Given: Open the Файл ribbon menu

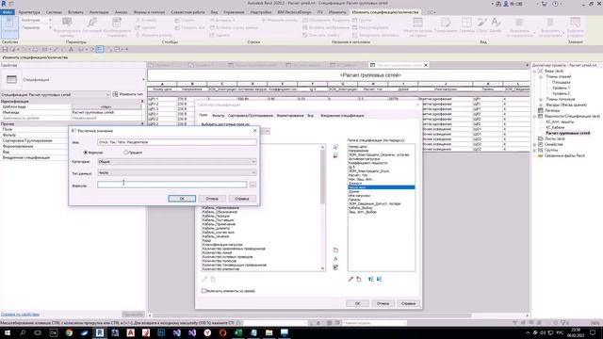Looking at the screenshot, I should 7,12.
